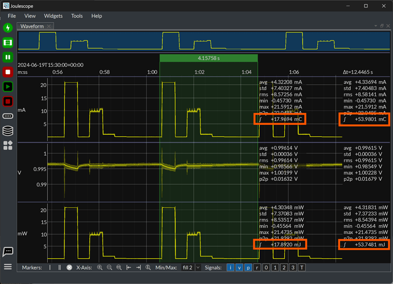Open the Help menu
Image resolution: width=393 pixels, height=284 pixels.
(96, 16)
